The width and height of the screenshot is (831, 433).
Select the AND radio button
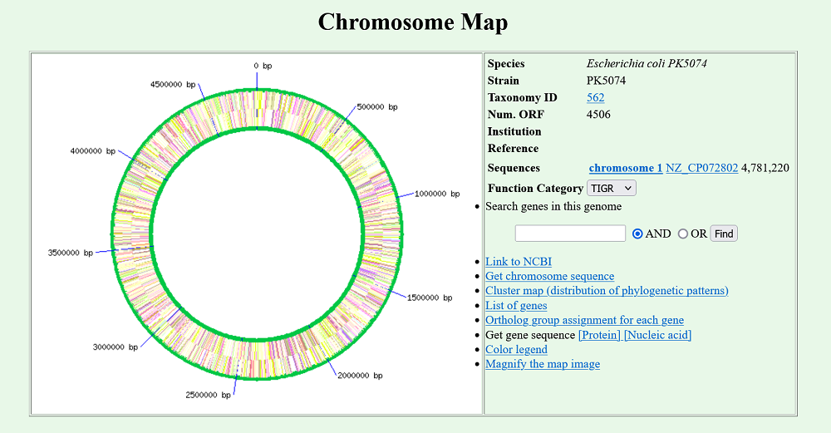pyautogui.click(x=637, y=234)
